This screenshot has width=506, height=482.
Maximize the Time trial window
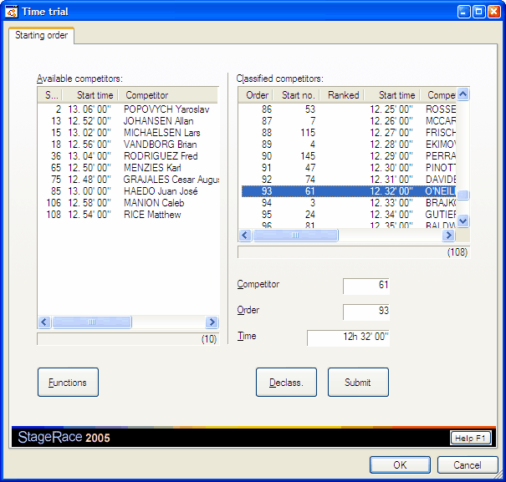click(x=479, y=12)
